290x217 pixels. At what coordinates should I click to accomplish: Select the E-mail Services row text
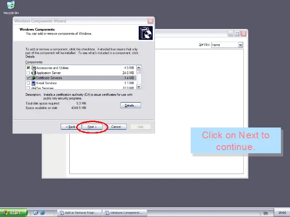[x=46, y=83]
